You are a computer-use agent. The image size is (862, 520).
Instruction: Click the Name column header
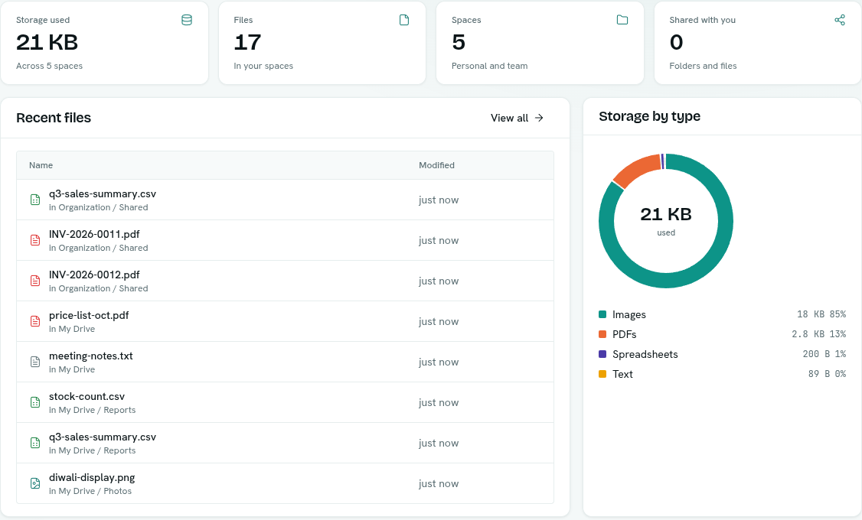coord(41,165)
